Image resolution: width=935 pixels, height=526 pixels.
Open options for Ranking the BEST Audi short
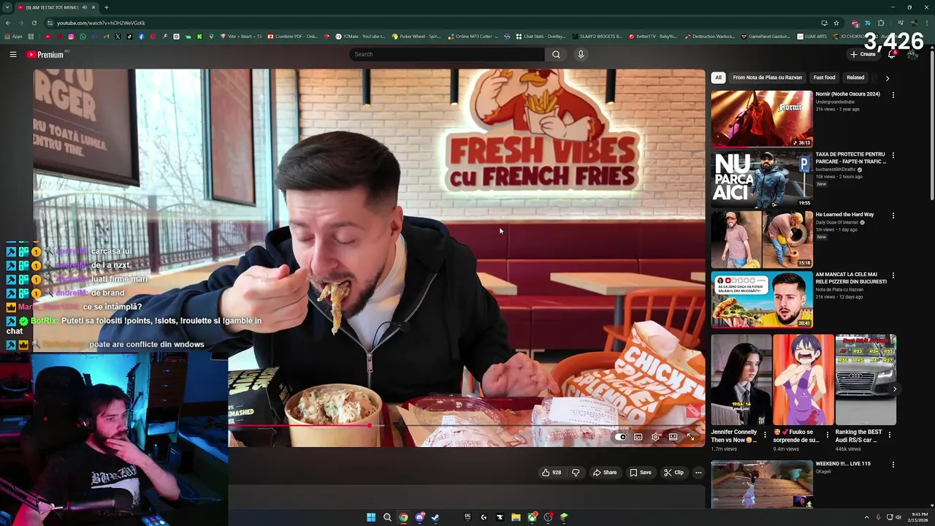(889, 435)
